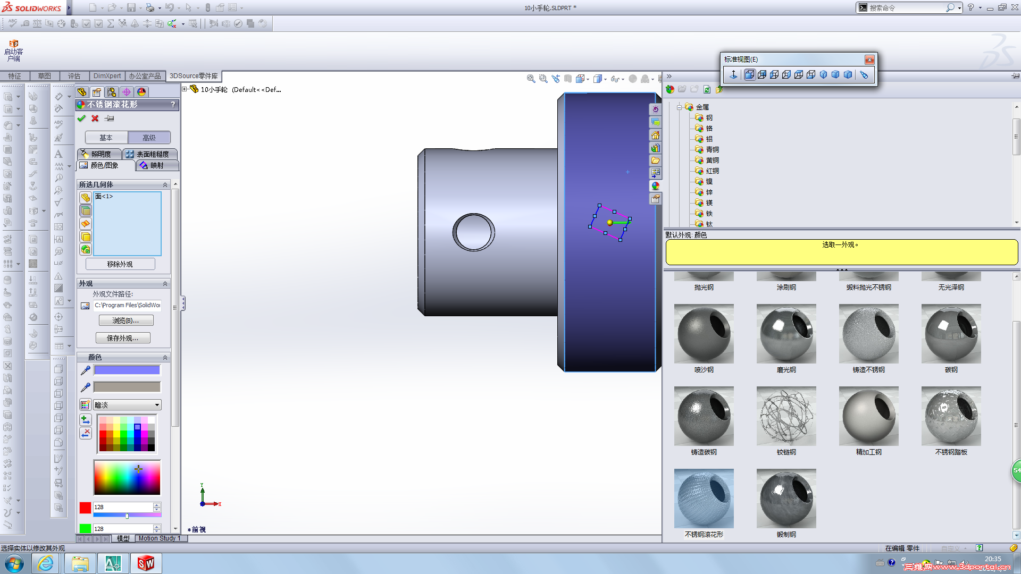Select the Normal To view icon
The height and width of the screenshot is (574, 1021).
tap(733, 75)
